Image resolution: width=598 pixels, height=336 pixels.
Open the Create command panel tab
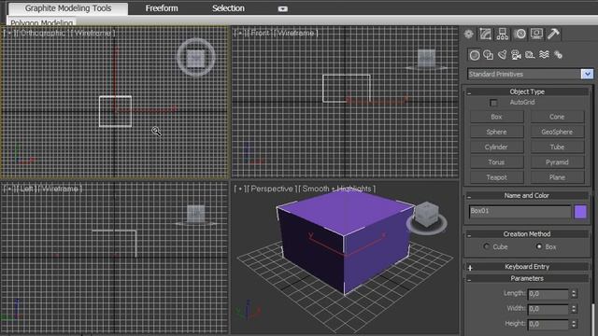point(469,34)
